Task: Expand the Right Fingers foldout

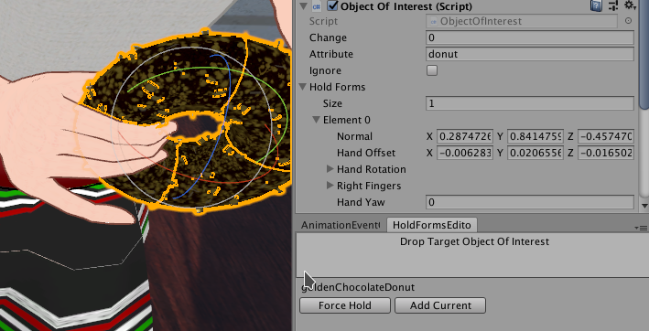Action: (330, 186)
